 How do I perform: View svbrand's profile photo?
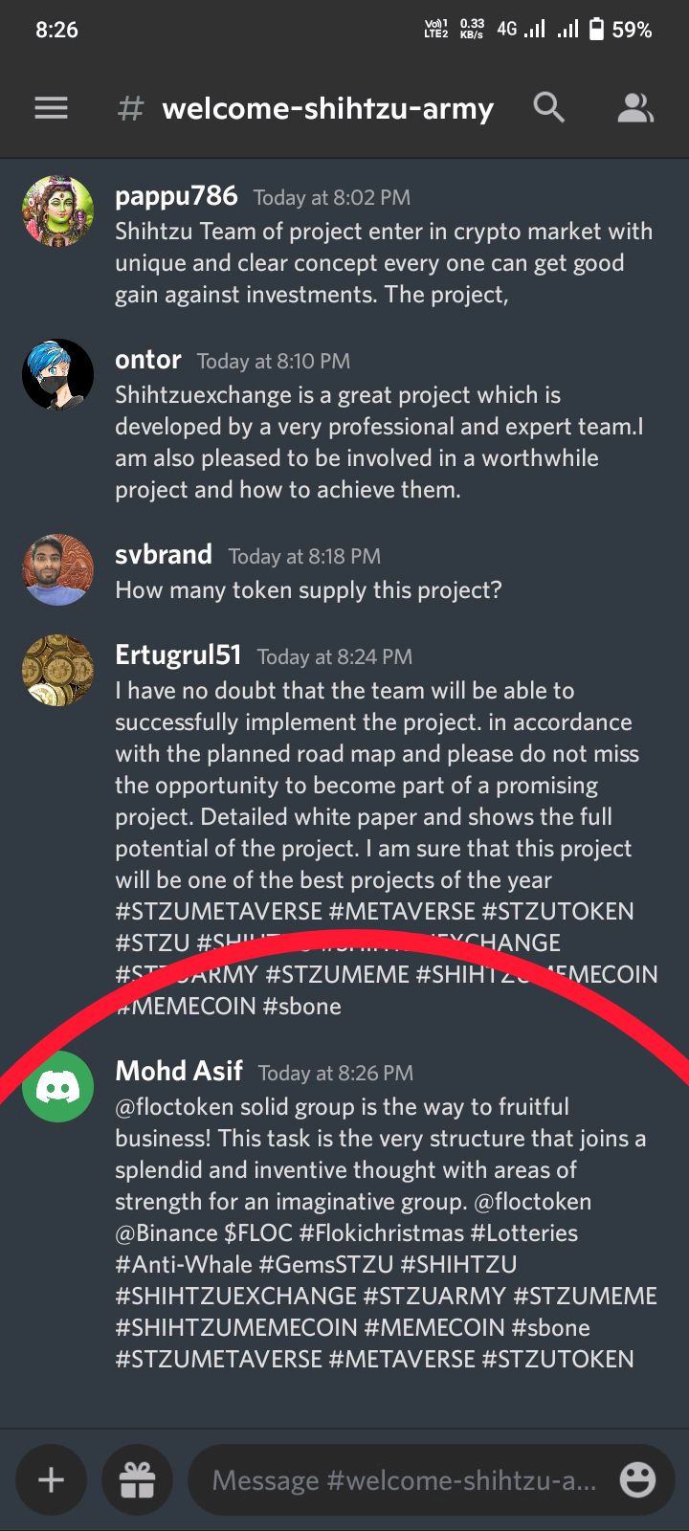[x=57, y=569]
